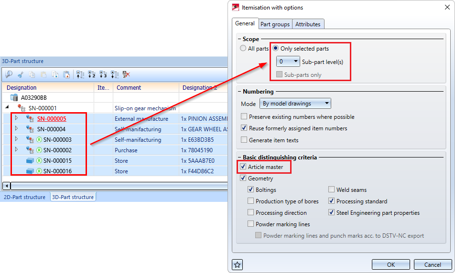Open the Attributes tab

[x=308, y=24]
